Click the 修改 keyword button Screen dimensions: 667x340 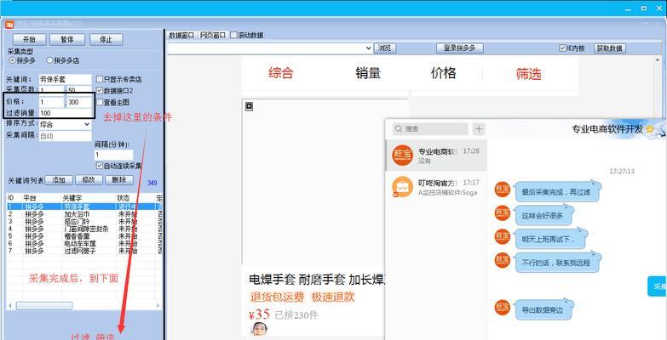(x=89, y=180)
